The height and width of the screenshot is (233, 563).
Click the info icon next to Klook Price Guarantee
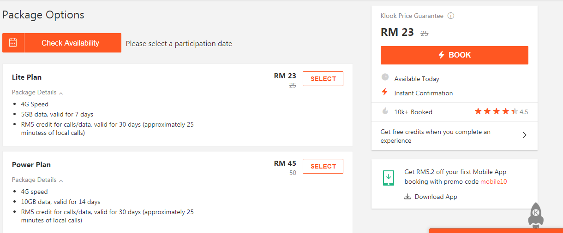[451, 16]
